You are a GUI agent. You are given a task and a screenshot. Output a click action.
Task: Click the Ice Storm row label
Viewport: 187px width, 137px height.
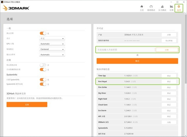pyautogui.click(x=102, y=110)
